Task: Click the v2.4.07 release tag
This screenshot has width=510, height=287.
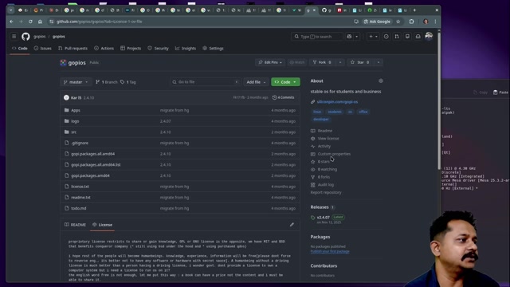Action: point(323,217)
